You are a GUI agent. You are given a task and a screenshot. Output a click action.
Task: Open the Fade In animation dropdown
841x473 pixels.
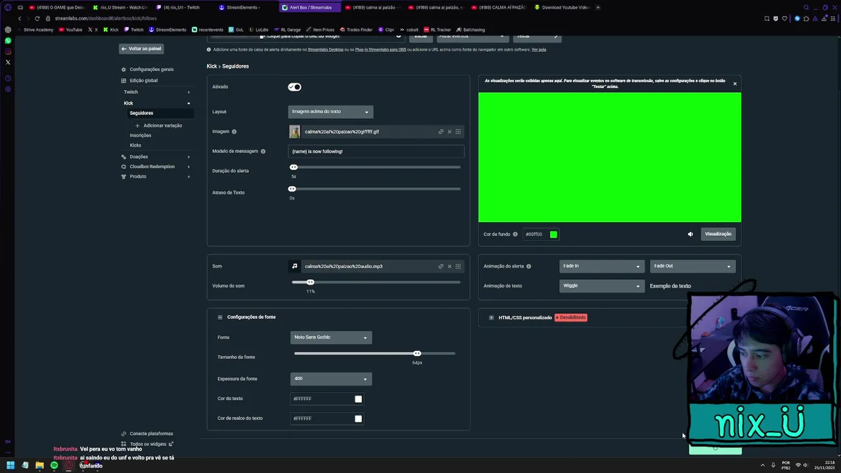tap(601, 266)
